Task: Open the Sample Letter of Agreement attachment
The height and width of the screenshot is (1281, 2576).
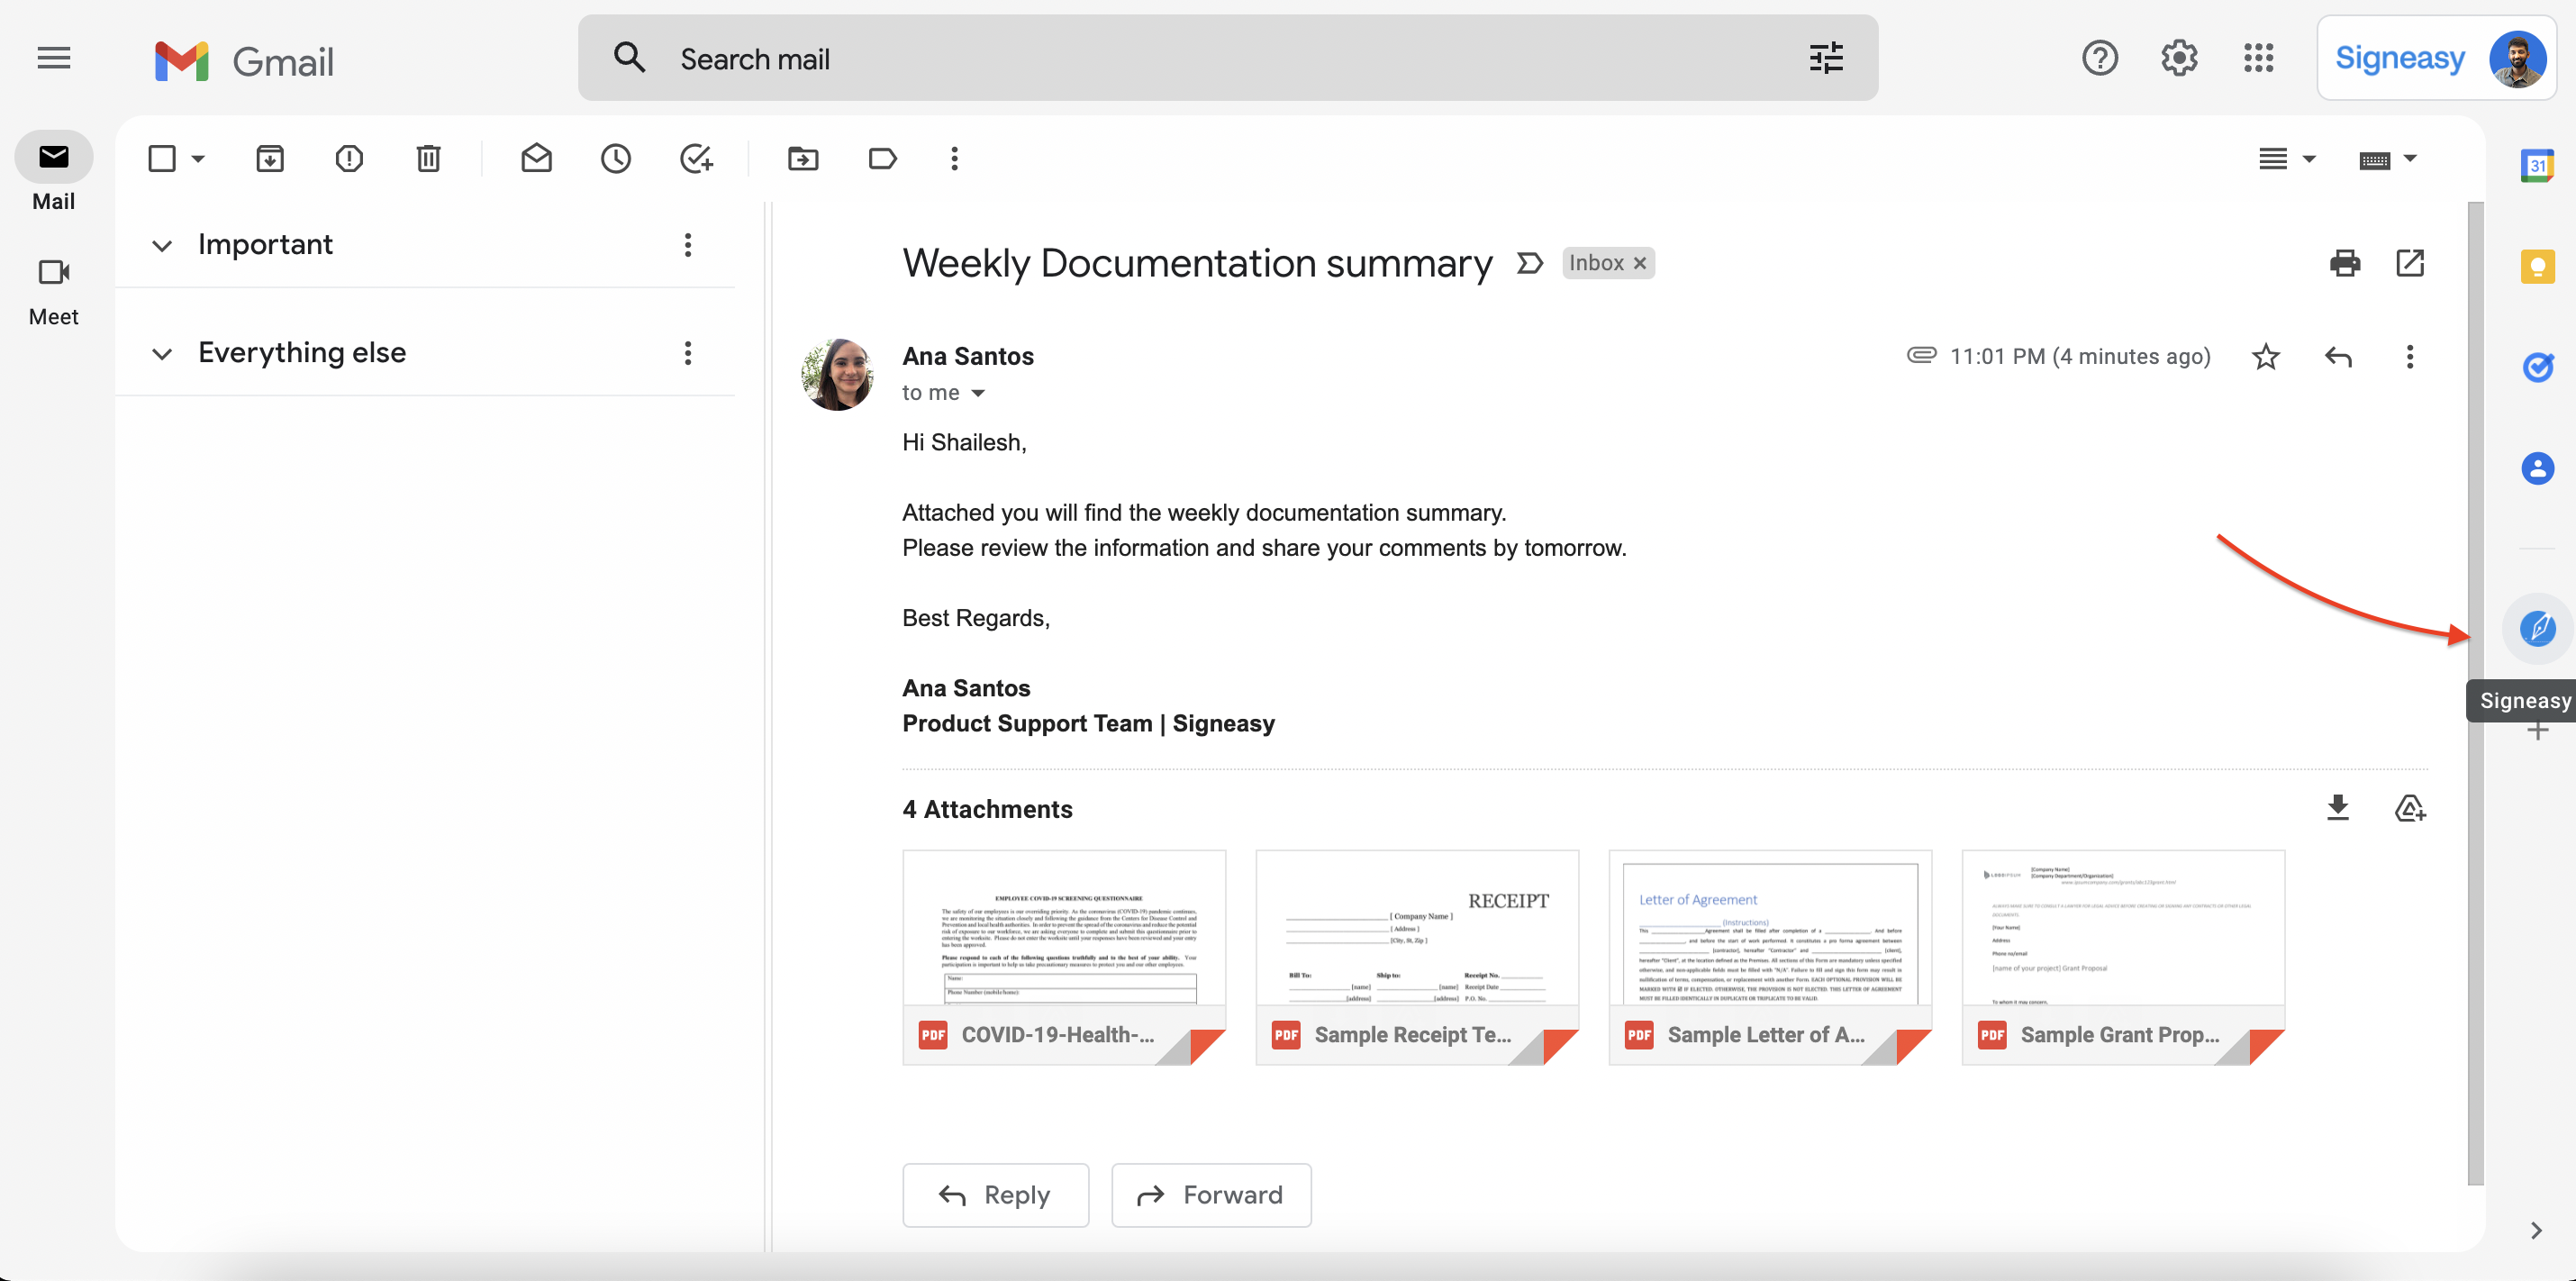Action: point(1769,957)
